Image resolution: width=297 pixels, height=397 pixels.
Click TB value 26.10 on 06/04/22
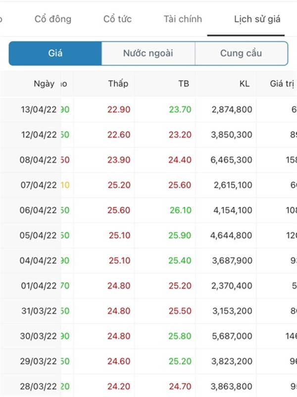pyautogui.click(x=181, y=210)
